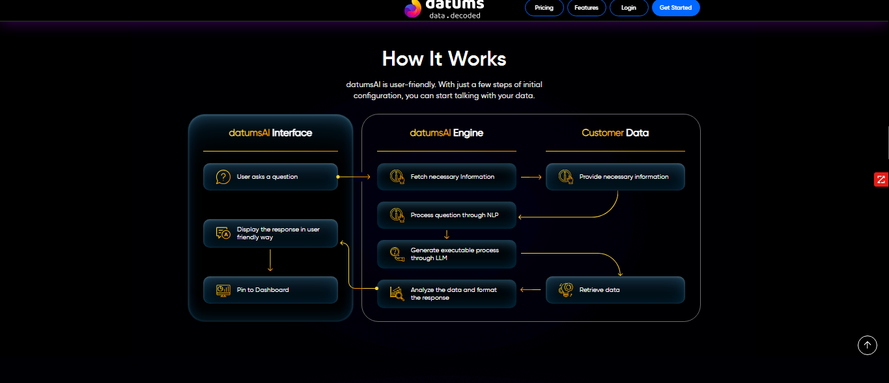Click the 'datumsAI is user-friendly' description paragraph
The width and height of the screenshot is (889, 383).
point(444,90)
